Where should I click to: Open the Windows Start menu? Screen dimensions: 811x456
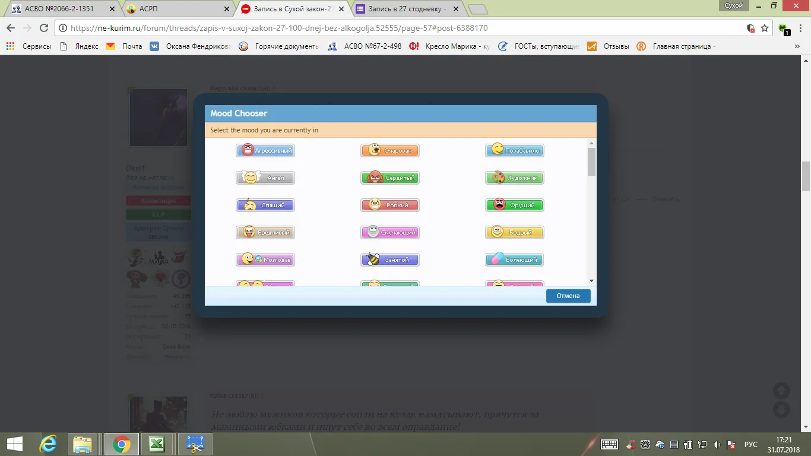[14, 444]
